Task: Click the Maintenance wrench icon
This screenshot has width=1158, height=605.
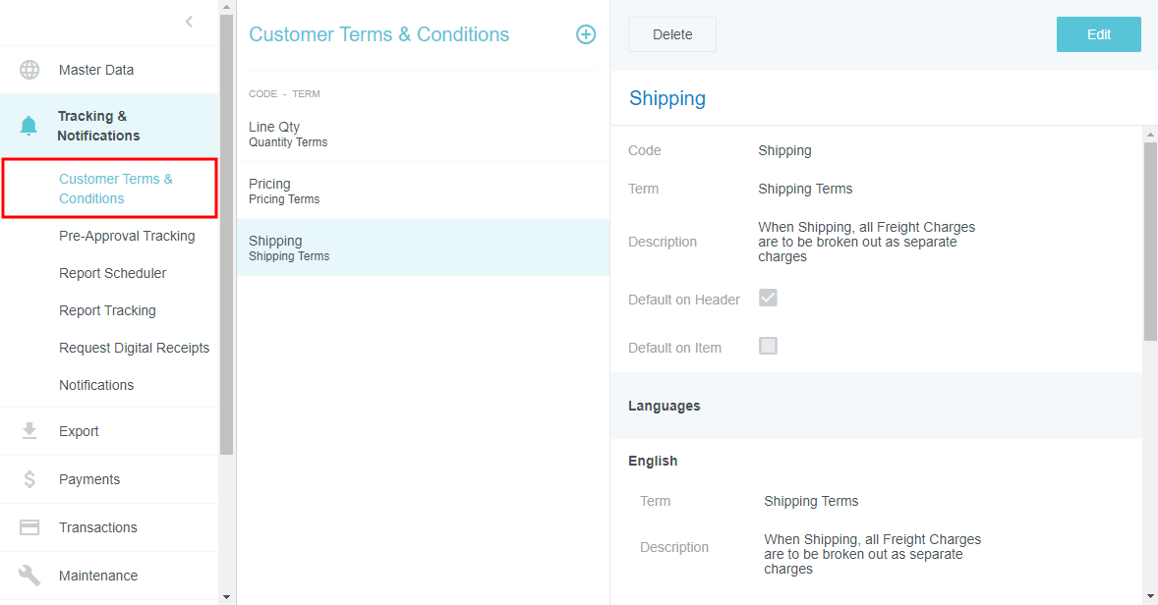Action: (x=29, y=576)
